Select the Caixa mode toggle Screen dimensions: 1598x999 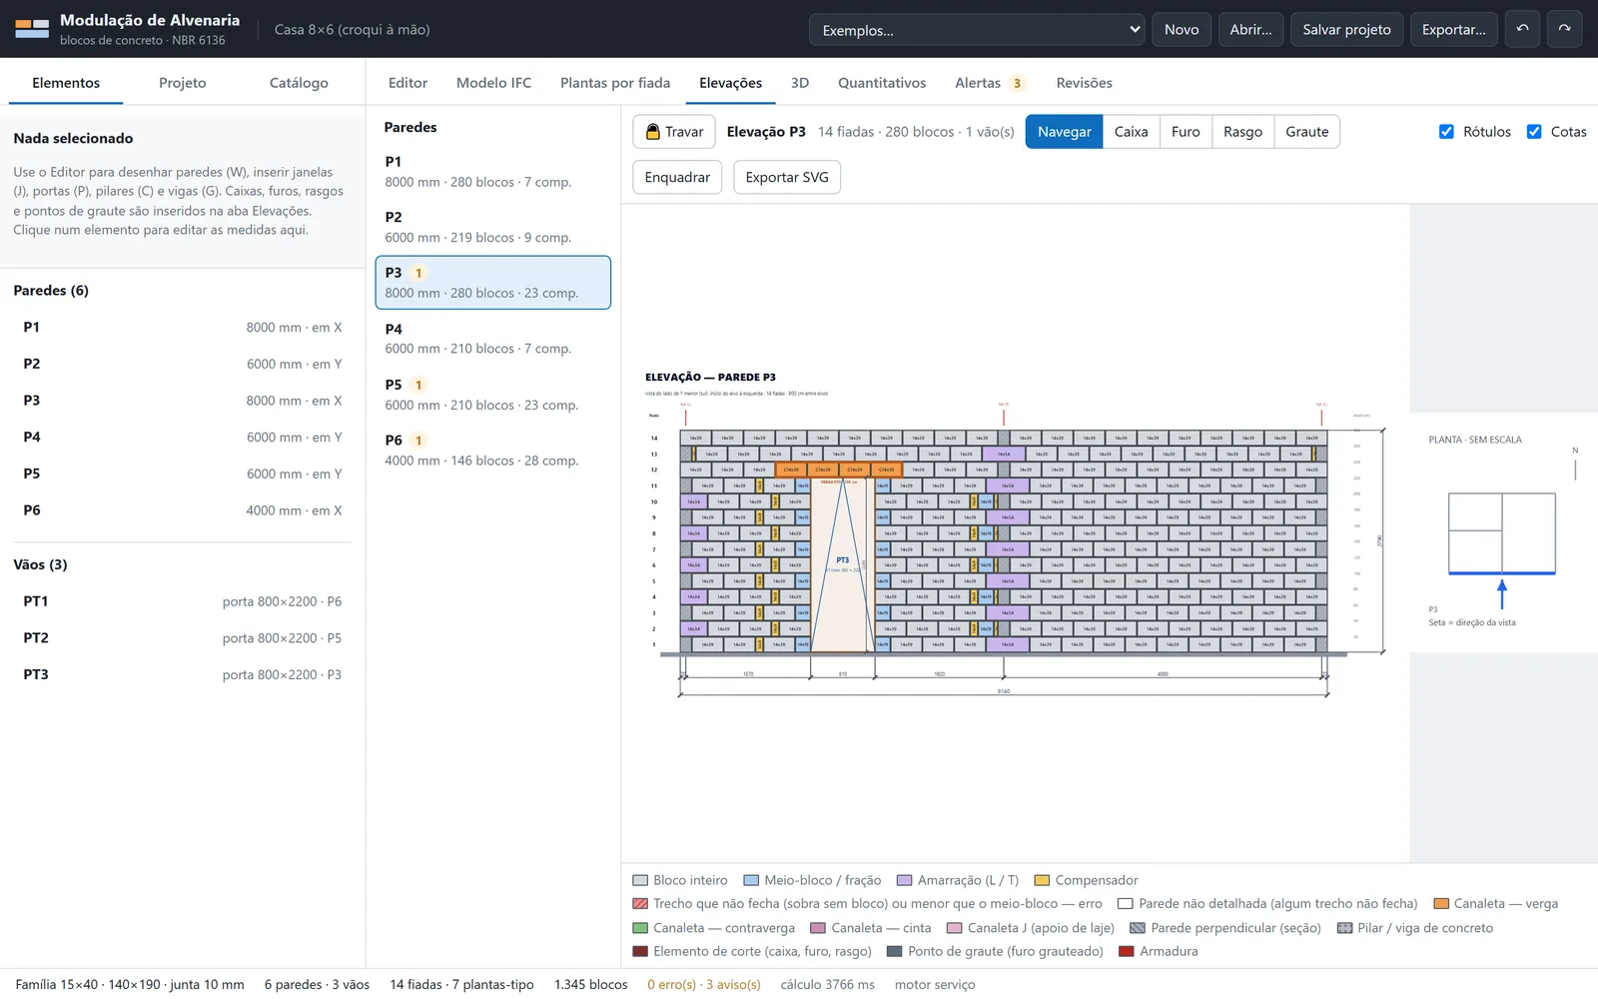pyautogui.click(x=1131, y=132)
